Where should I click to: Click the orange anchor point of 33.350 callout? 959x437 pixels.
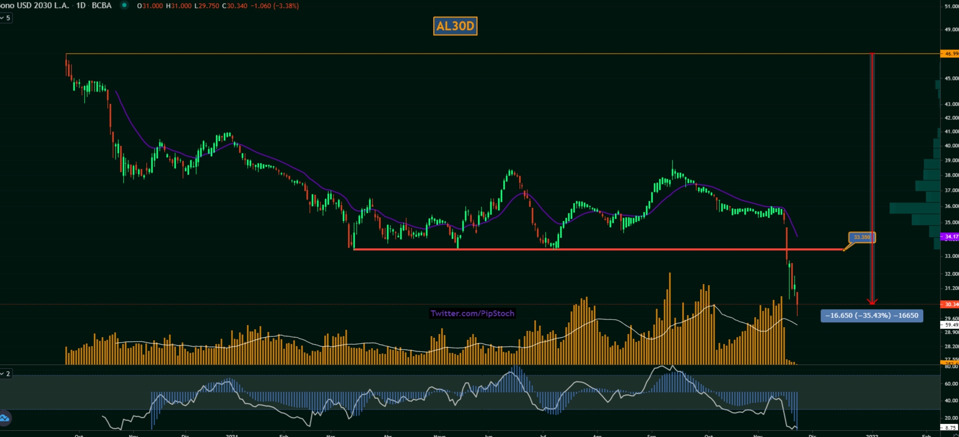[x=844, y=250]
